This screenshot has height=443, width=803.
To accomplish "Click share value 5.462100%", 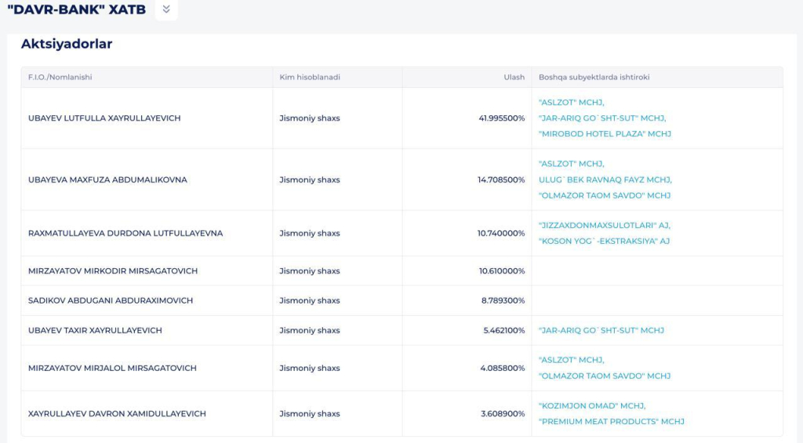I will tap(504, 330).
